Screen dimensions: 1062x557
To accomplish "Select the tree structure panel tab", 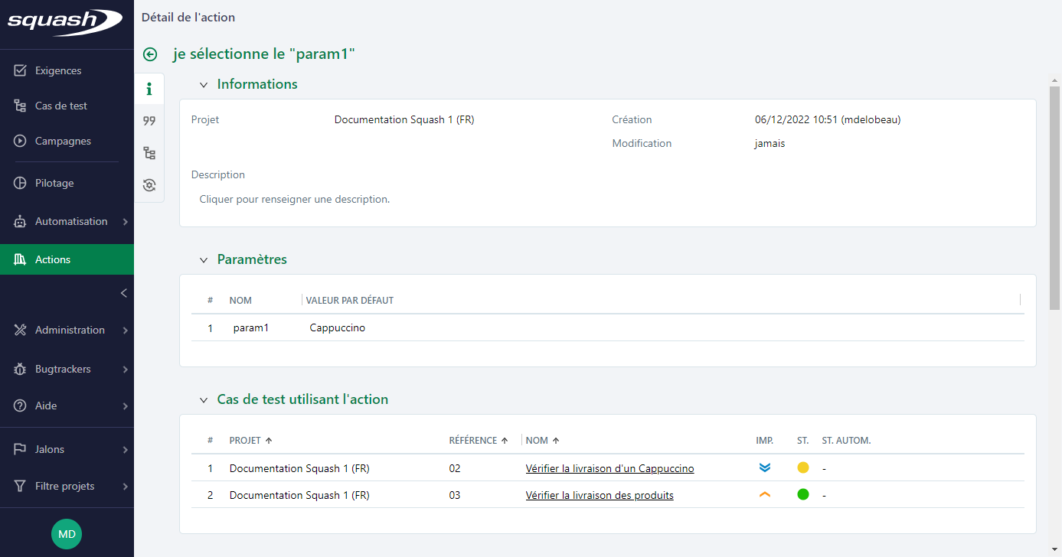I will click(149, 152).
